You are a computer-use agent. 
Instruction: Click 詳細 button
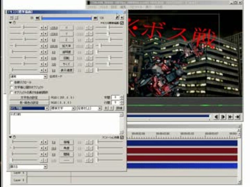point(119,108)
